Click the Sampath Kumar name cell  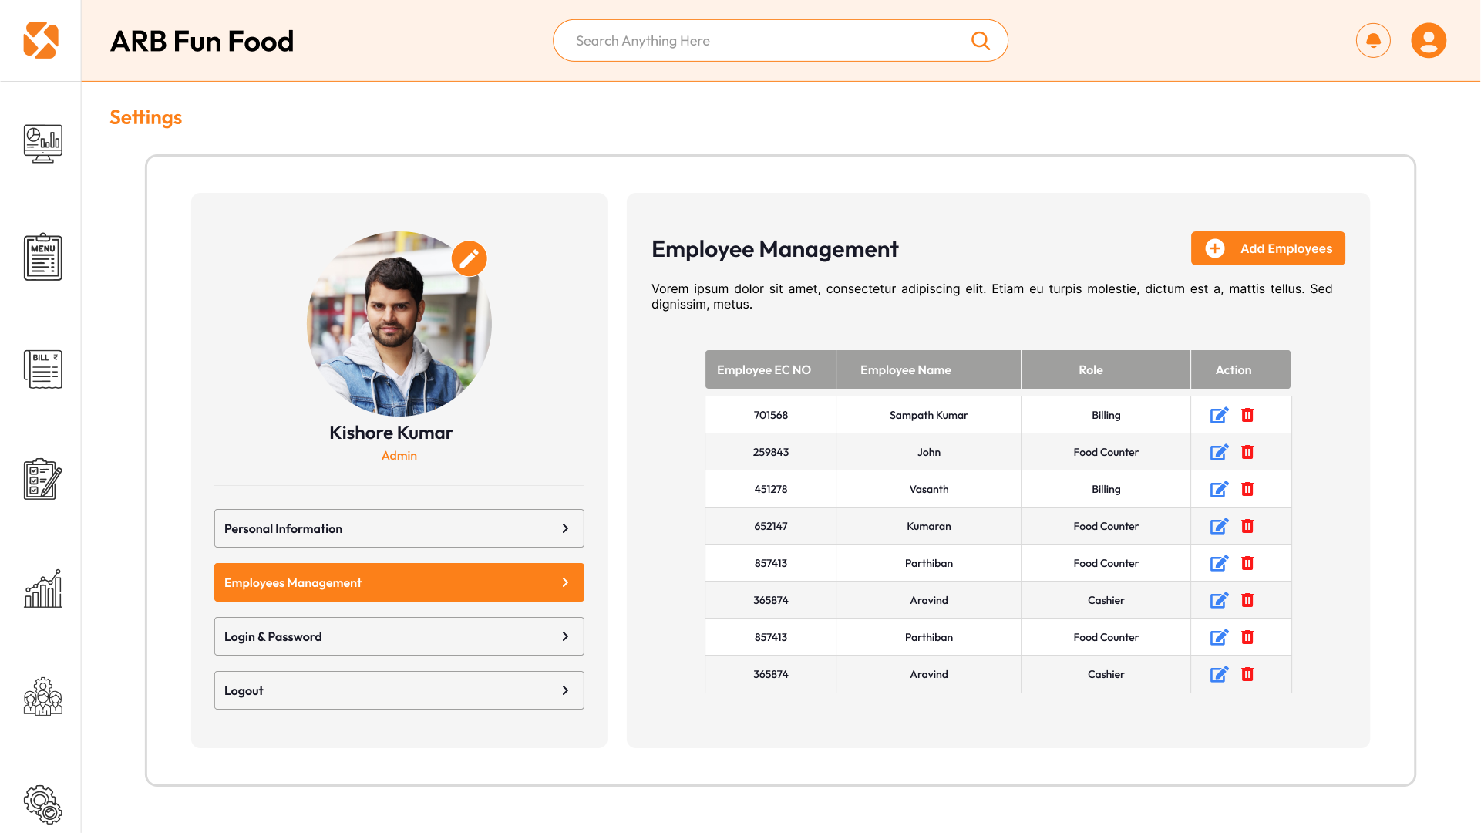(928, 415)
